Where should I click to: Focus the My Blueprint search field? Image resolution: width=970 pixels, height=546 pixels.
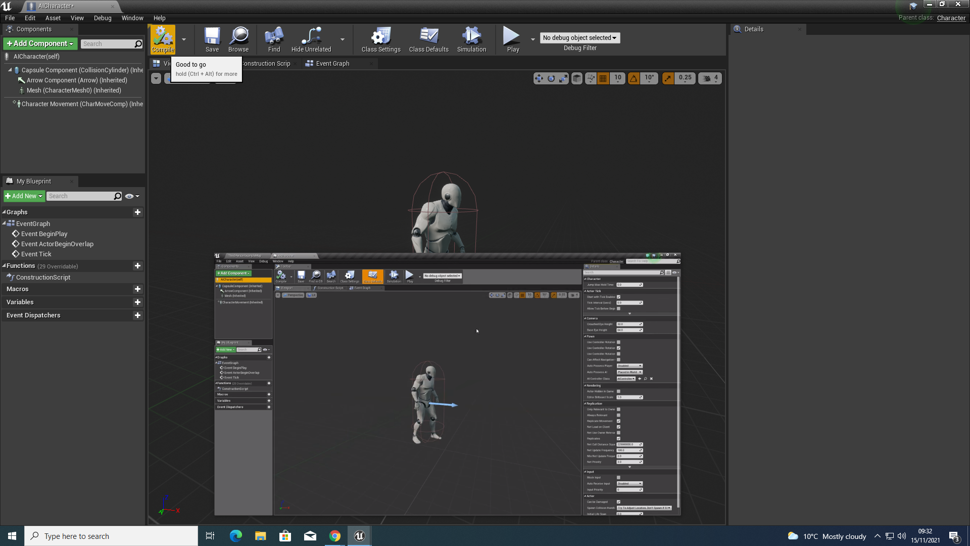click(81, 196)
